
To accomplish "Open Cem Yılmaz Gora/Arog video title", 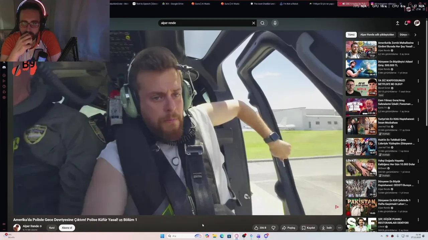I will click(396, 102).
